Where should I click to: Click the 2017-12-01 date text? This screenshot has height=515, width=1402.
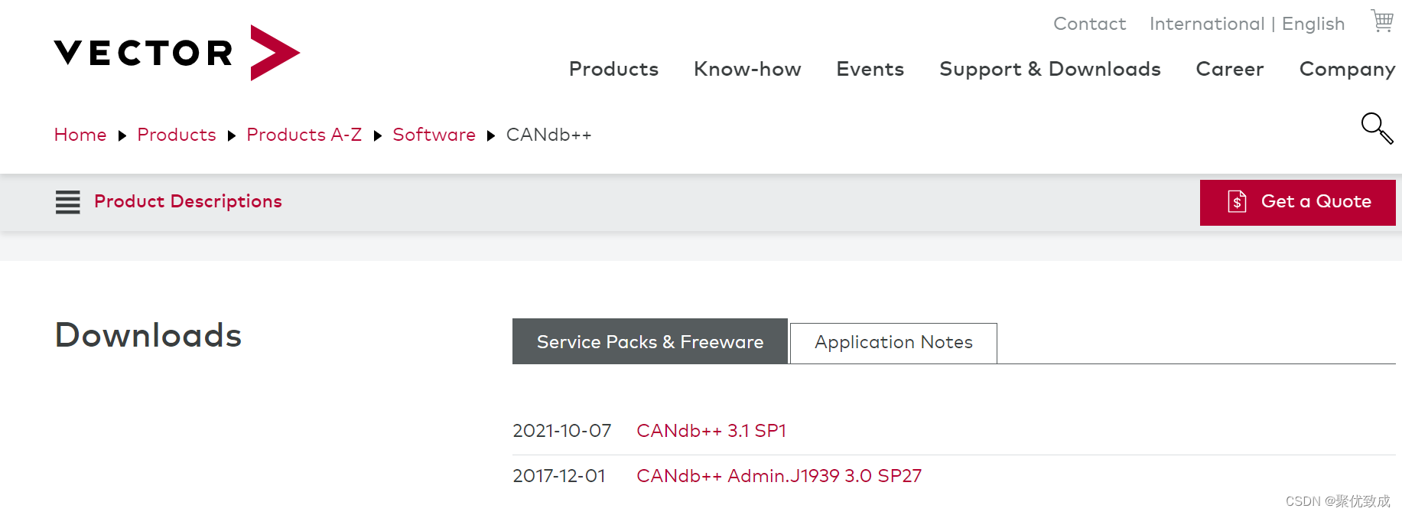tap(559, 476)
